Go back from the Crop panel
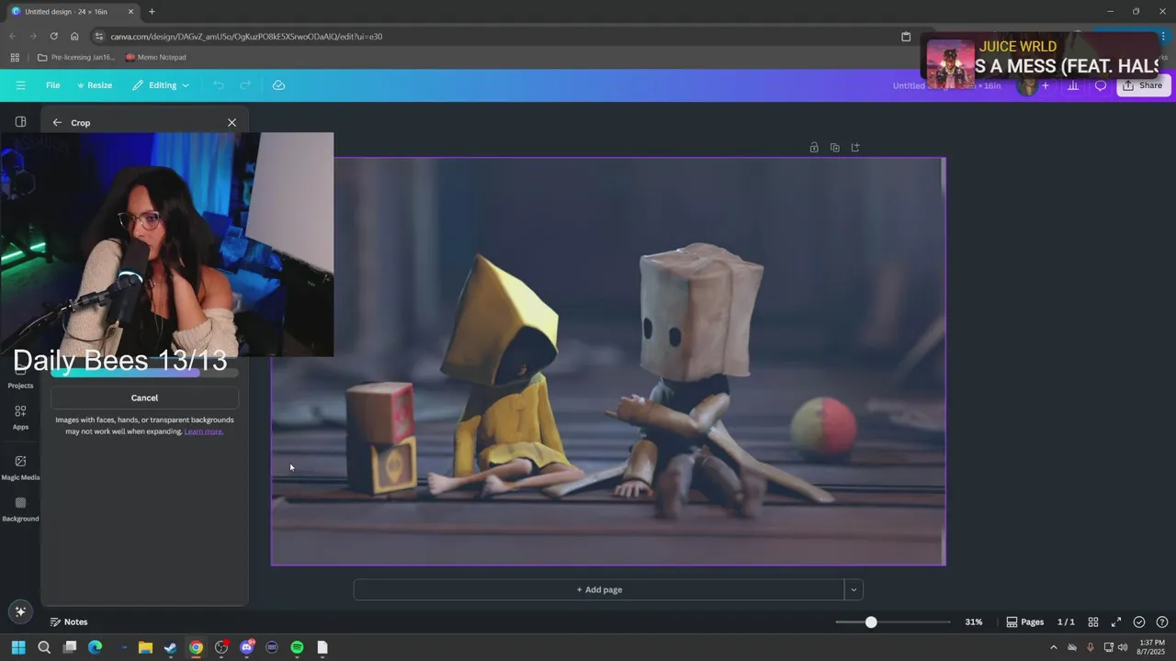Viewport: 1176px width, 661px height. click(x=57, y=122)
